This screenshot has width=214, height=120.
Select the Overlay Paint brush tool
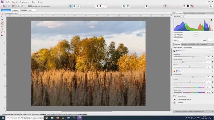pos(2,26)
